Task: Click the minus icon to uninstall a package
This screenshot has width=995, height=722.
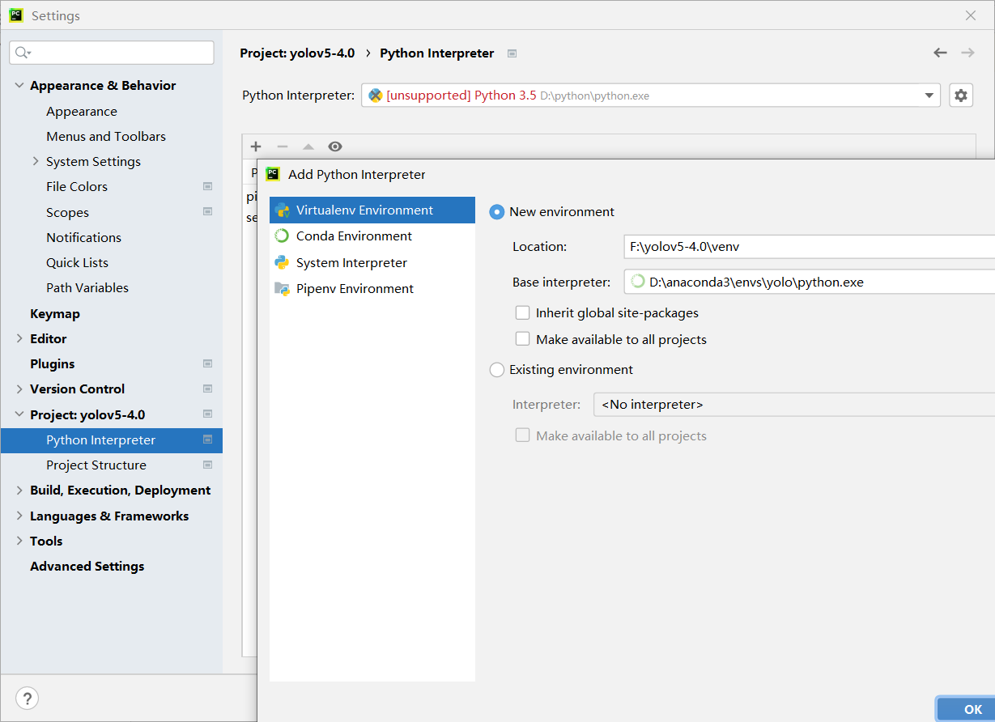Action: (282, 147)
